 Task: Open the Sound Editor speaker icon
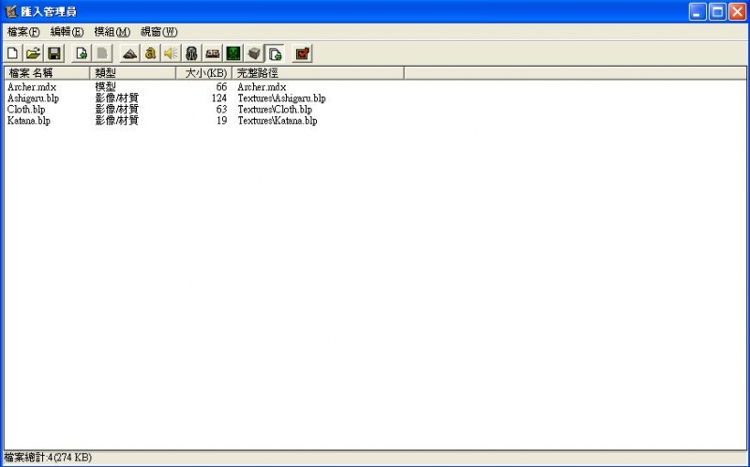coord(172,53)
